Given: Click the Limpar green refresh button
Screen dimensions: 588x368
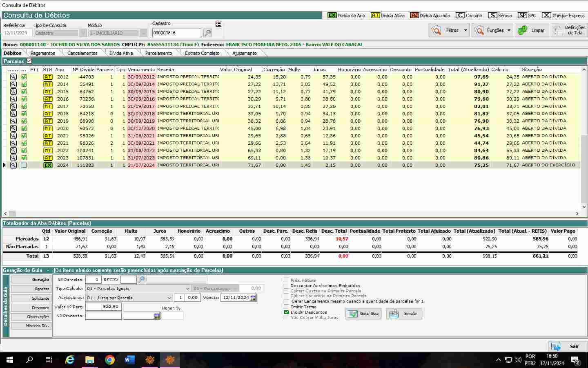Looking at the screenshot, I should (531, 30).
